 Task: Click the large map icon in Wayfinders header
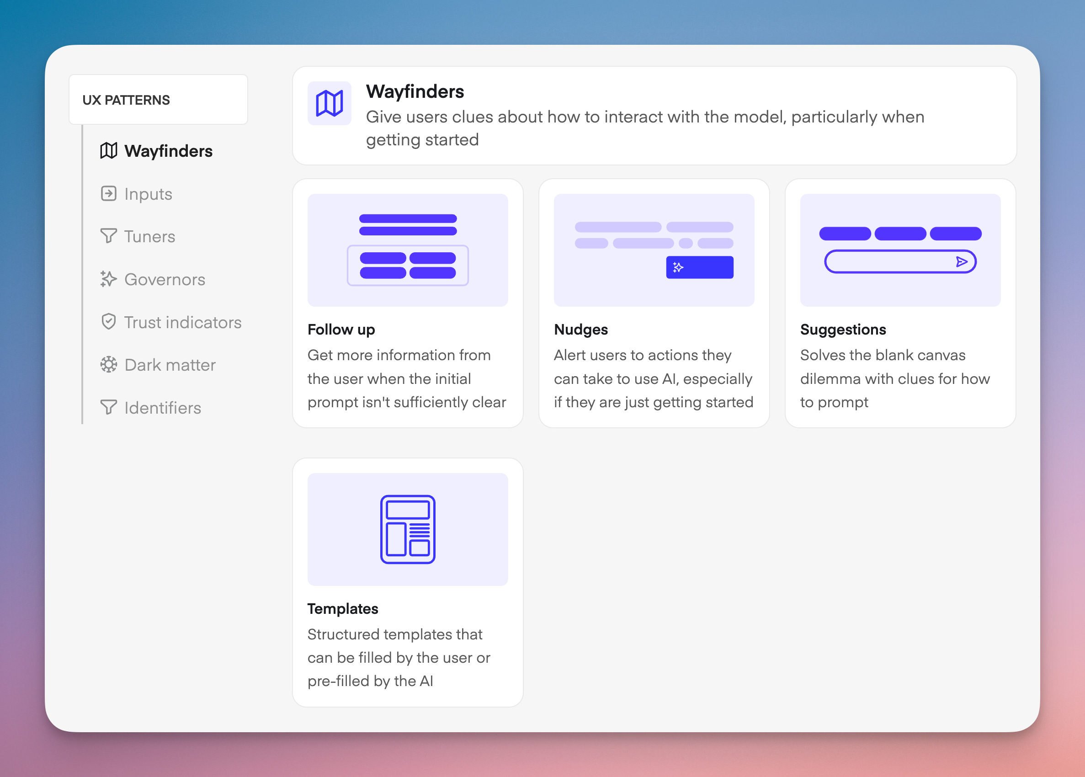[329, 103]
